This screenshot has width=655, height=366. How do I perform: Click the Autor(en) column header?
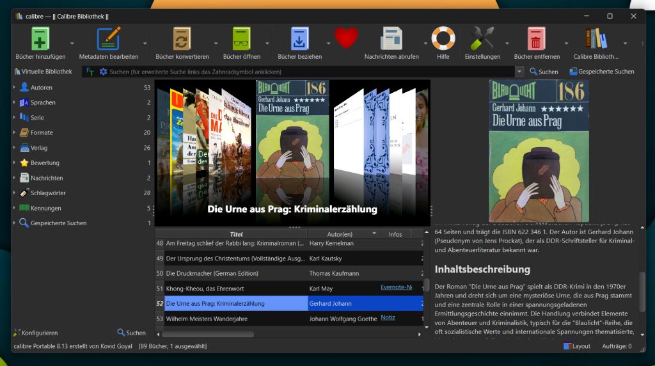[x=340, y=234]
